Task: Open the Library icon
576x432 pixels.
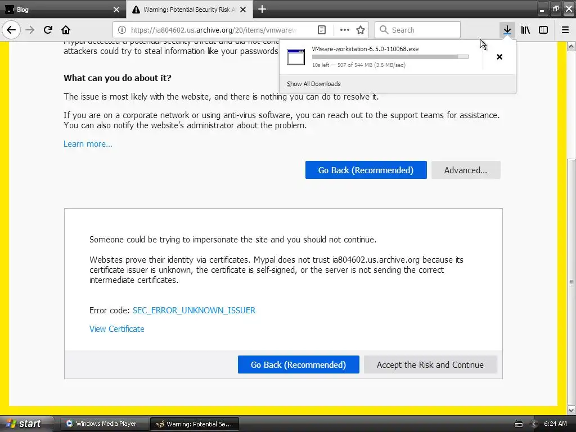Action: coord(525,30)
